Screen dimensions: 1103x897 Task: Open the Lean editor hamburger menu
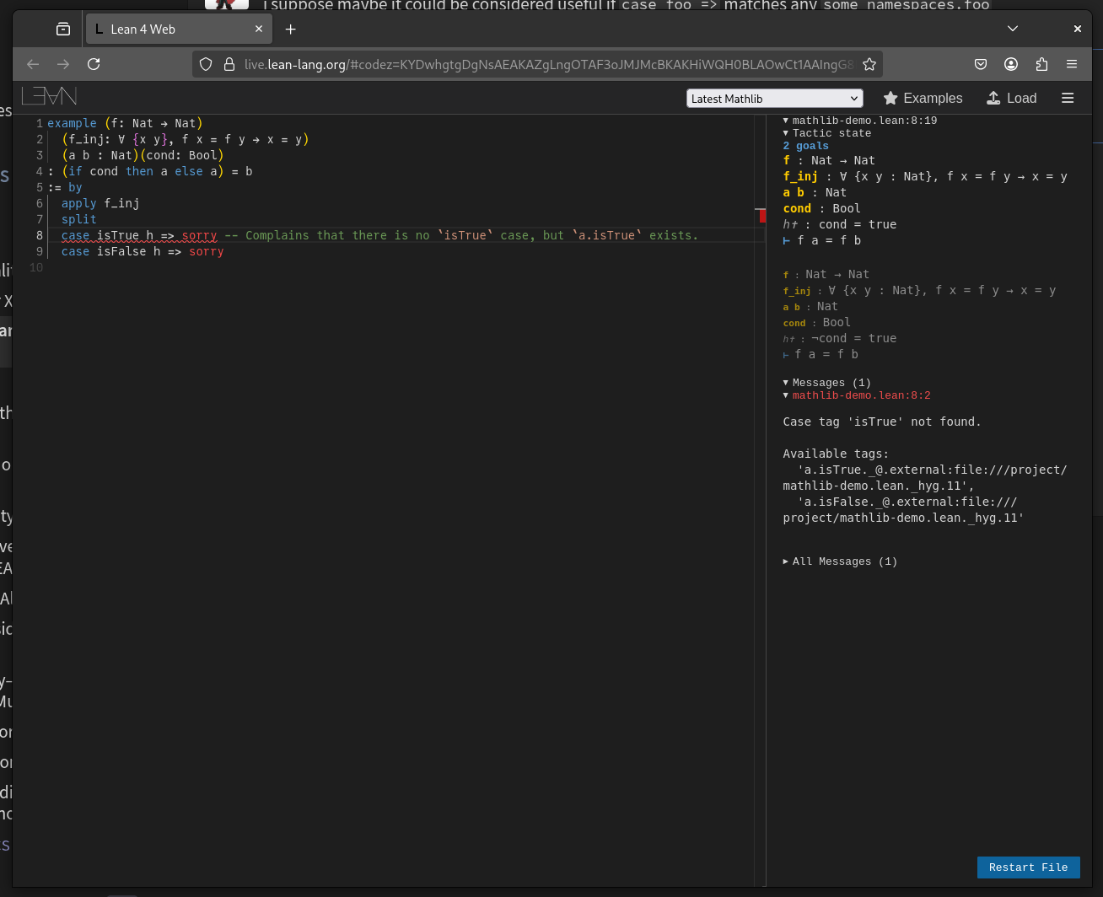click(1068, 99)
